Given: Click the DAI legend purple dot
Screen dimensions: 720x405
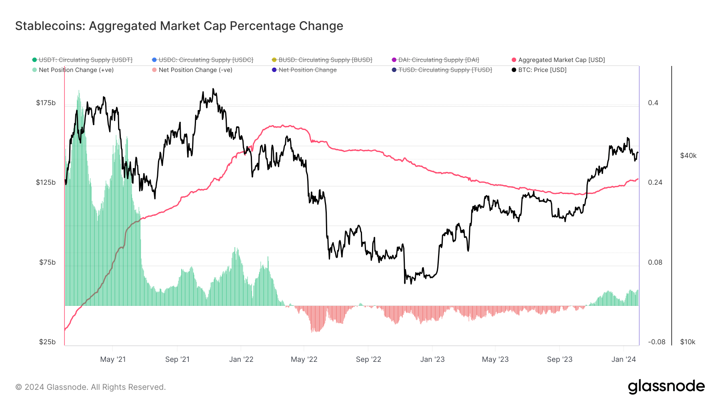Looking at the screenshot, I should pos(394,60).
